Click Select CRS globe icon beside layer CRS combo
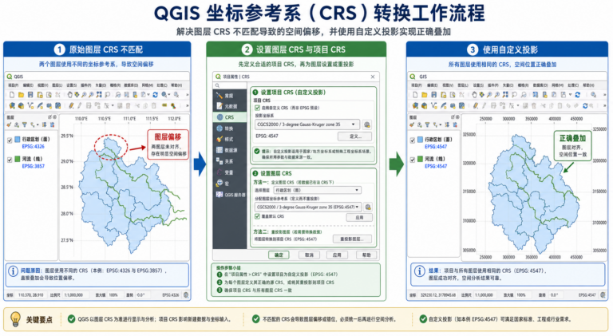Viewport: 613px width, 336px height. tap(367, 207)
